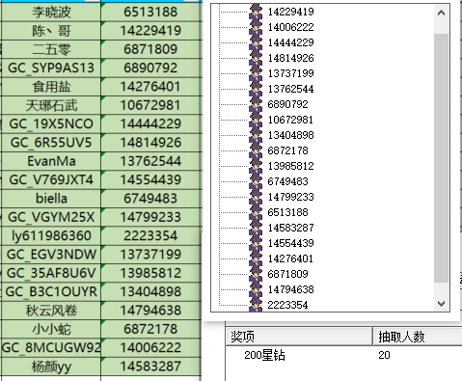Click spreadsheet cell GC_EGV3NDW
462x381 pixels.
coord(51,255)
